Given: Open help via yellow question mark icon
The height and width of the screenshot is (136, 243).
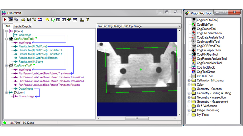Looking at the screenshot, I should click(87, 20).
